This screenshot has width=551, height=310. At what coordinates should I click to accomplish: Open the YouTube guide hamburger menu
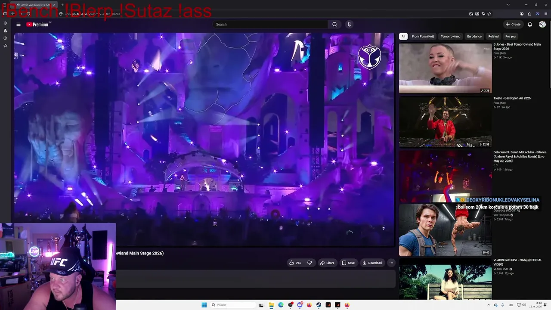(x=19, y=25)
